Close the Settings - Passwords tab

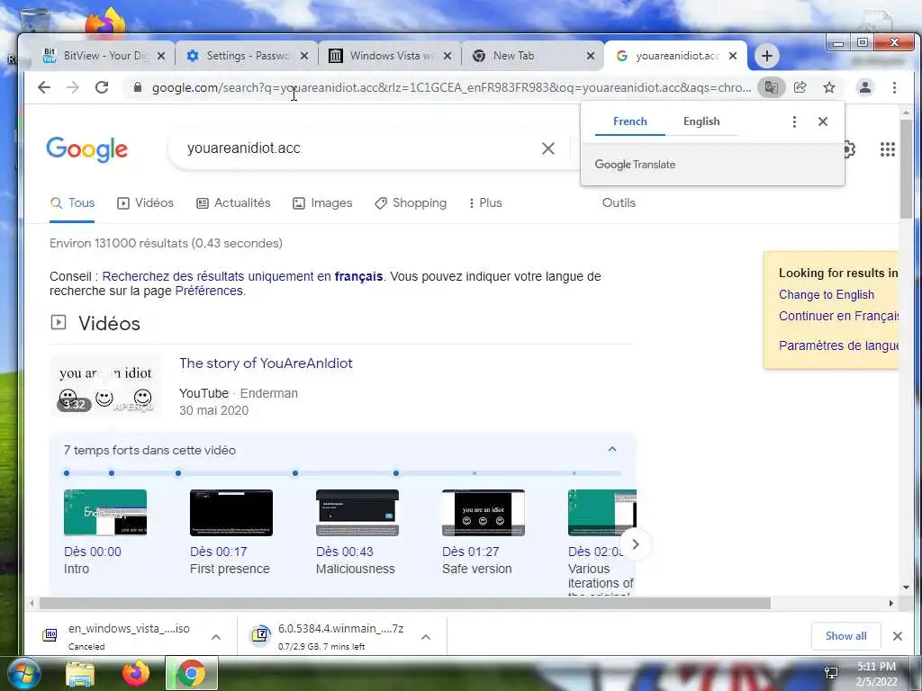tap(304, 56)
